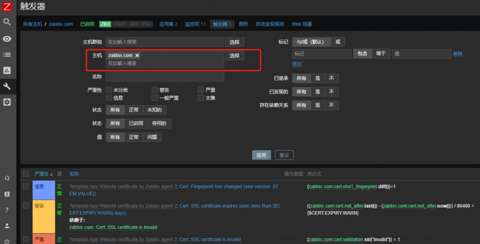Image resolution: width=480 pixels, height=244 pixels.
Task: Click 选择 button next to 主机
Action: [234, 55]
